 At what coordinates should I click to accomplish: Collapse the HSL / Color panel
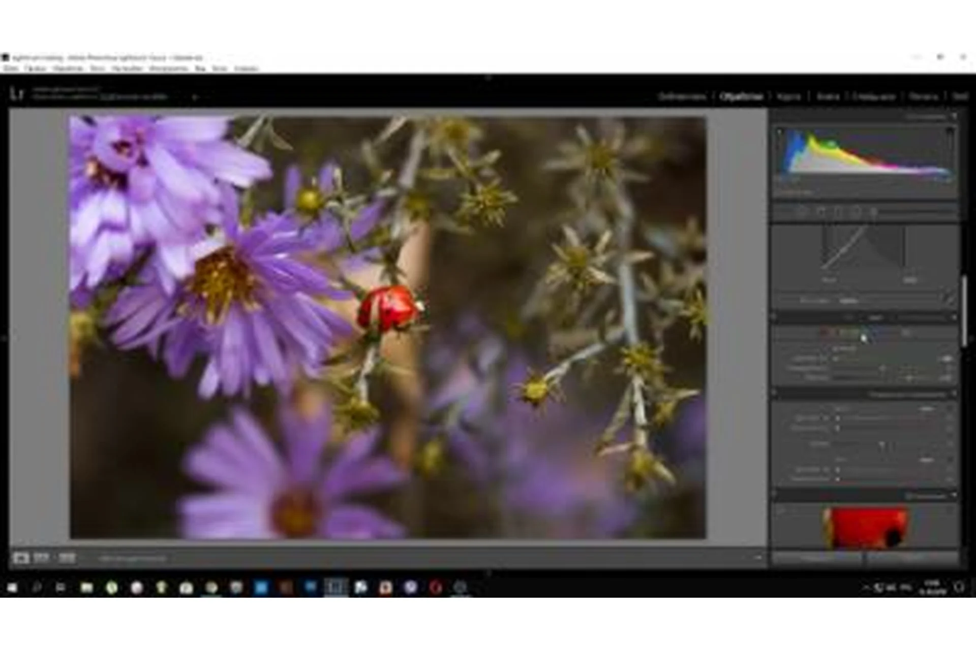pyautogui.click(x=954, y=318)
